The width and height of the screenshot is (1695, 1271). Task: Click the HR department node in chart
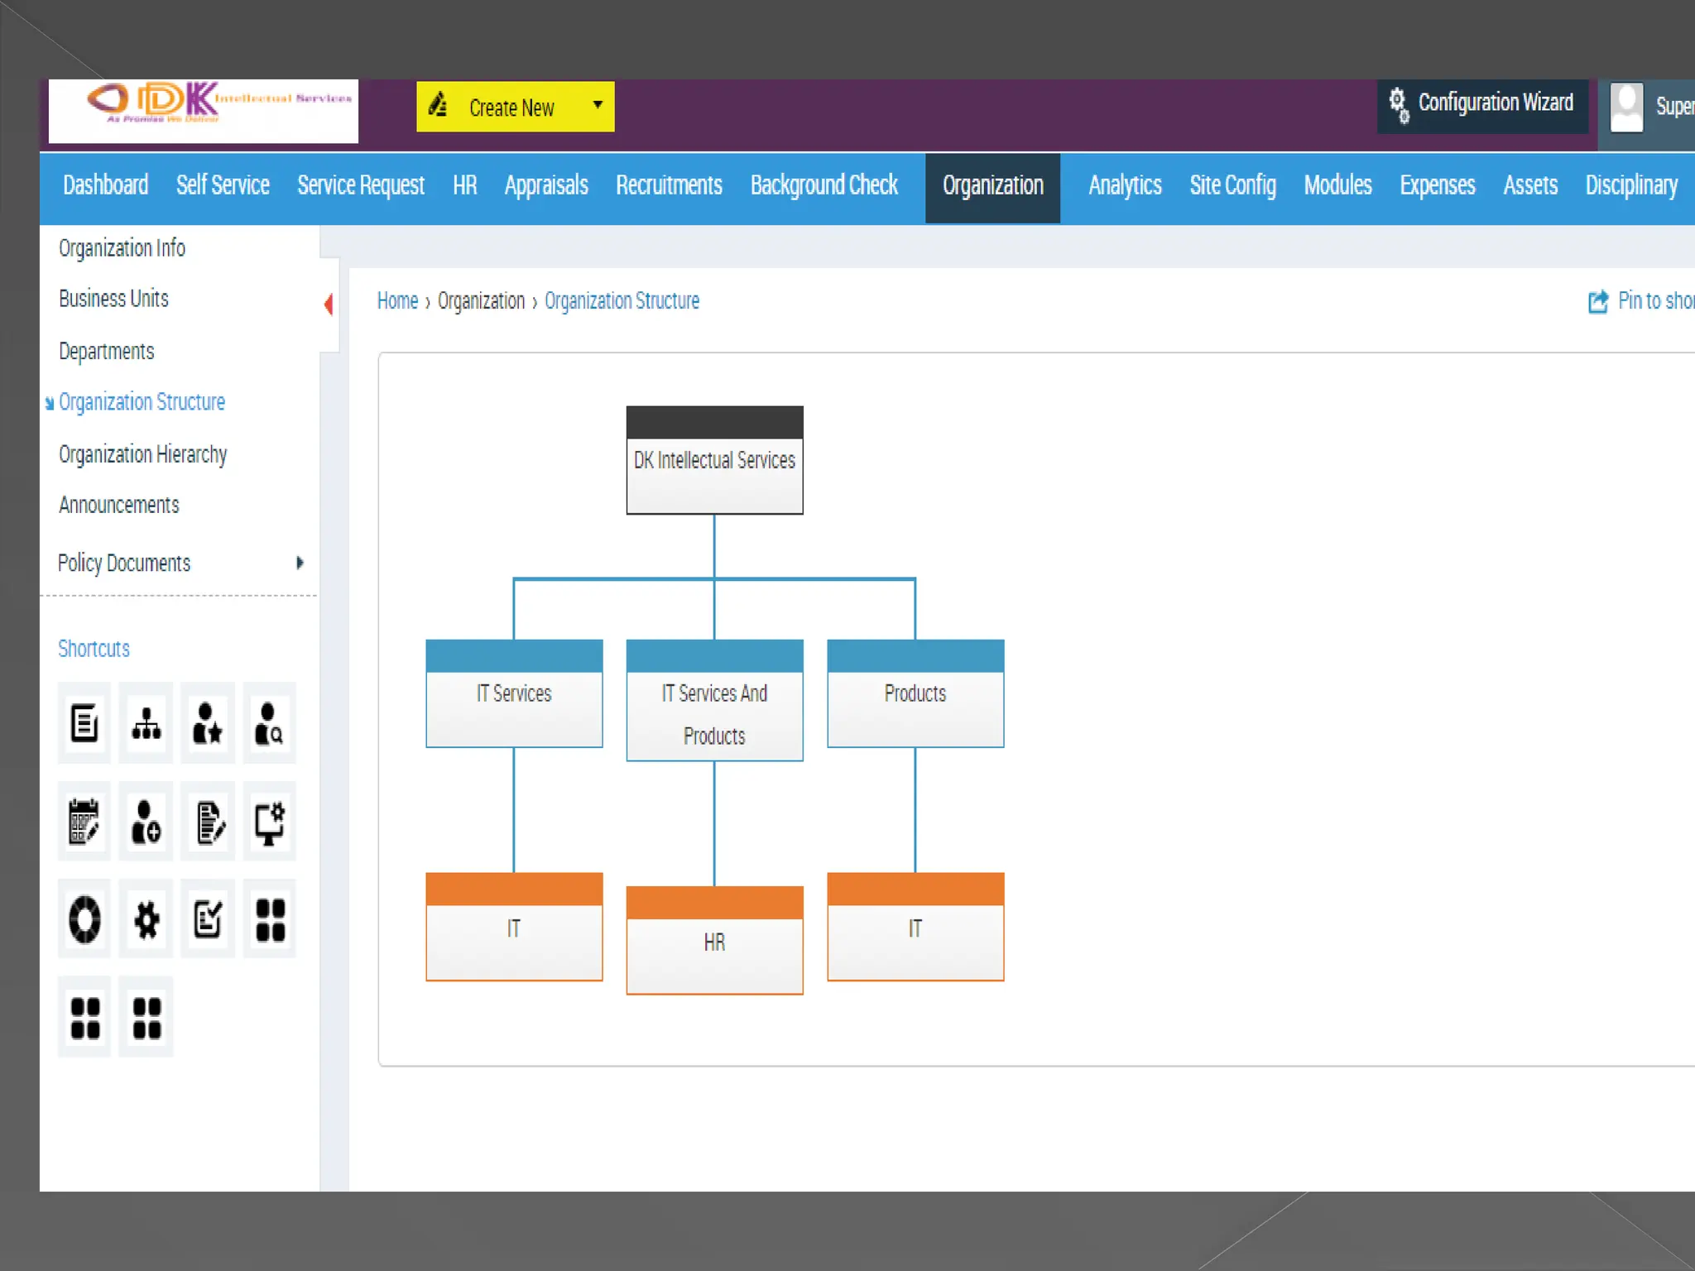click(x=714, y=941)
